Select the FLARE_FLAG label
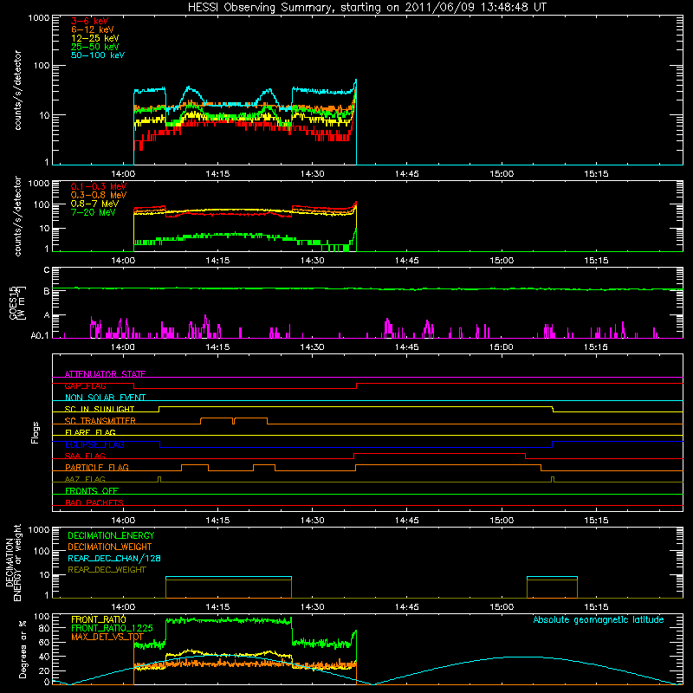 click(90, 432)
